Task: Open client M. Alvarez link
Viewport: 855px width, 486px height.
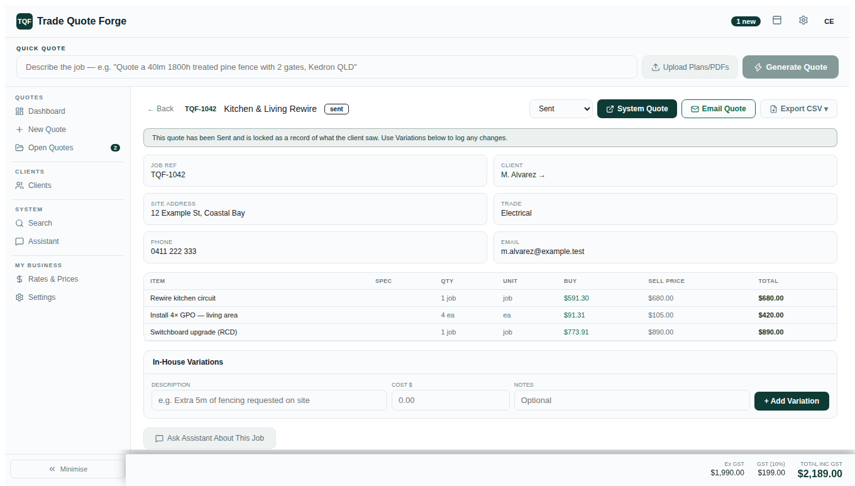Action: 523,175
